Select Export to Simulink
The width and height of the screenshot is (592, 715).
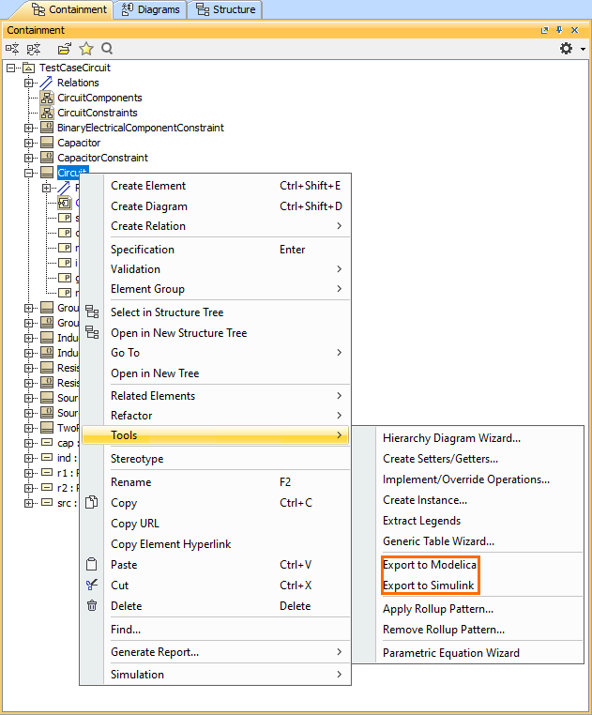tap(468, 585)
